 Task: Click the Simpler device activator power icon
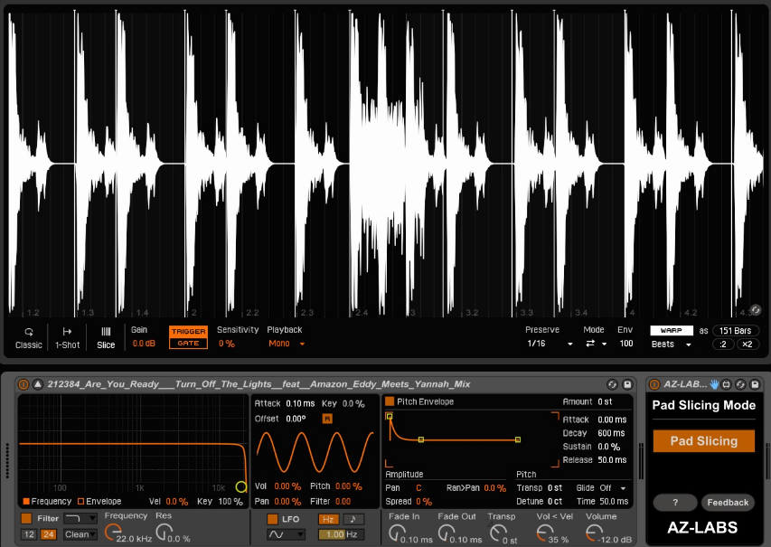pos(24,384)
